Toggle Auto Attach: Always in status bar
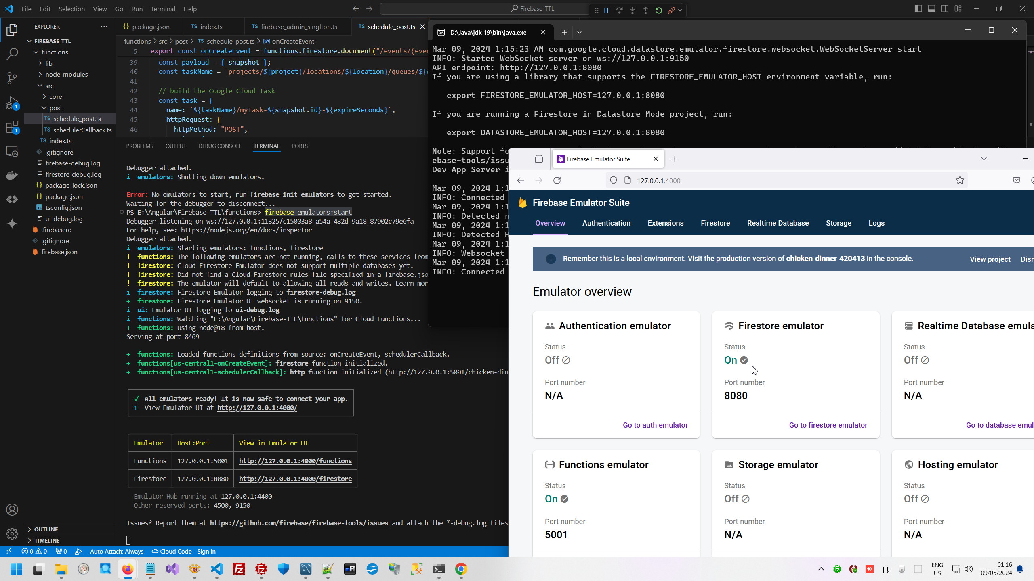This screenshot has width=1034, height=581. 116,552
